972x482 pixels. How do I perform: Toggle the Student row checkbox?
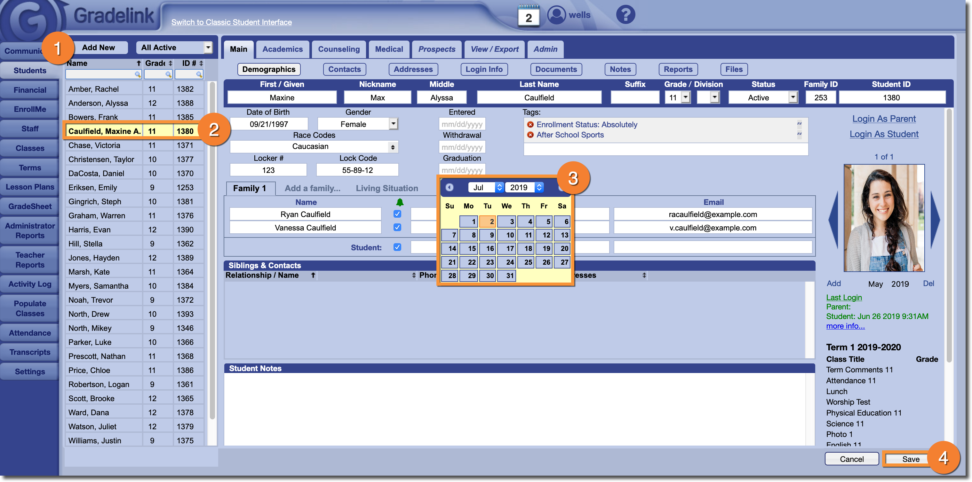coord(397,247)
